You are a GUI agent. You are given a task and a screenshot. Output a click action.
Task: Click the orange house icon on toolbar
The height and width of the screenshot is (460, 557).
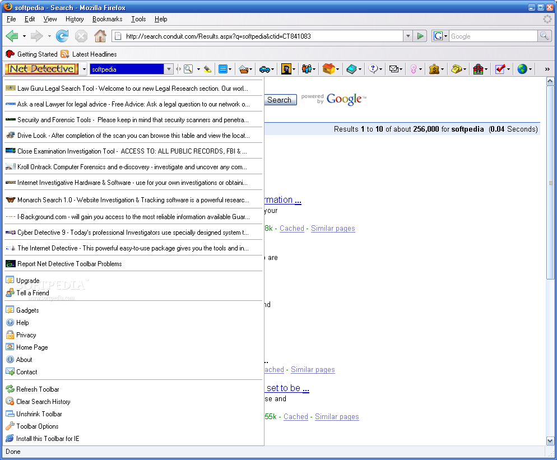[x=328, y=69]
